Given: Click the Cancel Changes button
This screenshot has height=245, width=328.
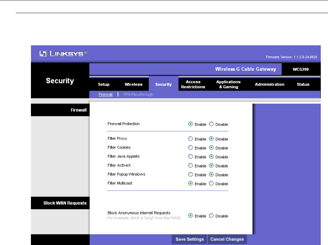Looking at the screenshot, I should point(227,239).
